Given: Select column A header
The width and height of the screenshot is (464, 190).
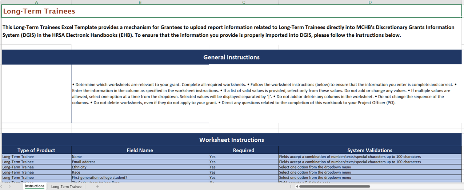Looking at the screenshot, I should pos(36,2).
